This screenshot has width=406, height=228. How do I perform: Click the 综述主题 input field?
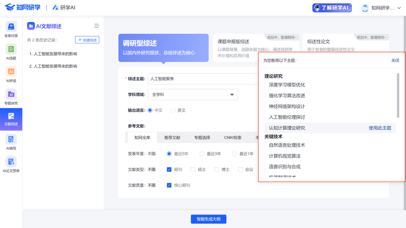(x=204, y=79)
